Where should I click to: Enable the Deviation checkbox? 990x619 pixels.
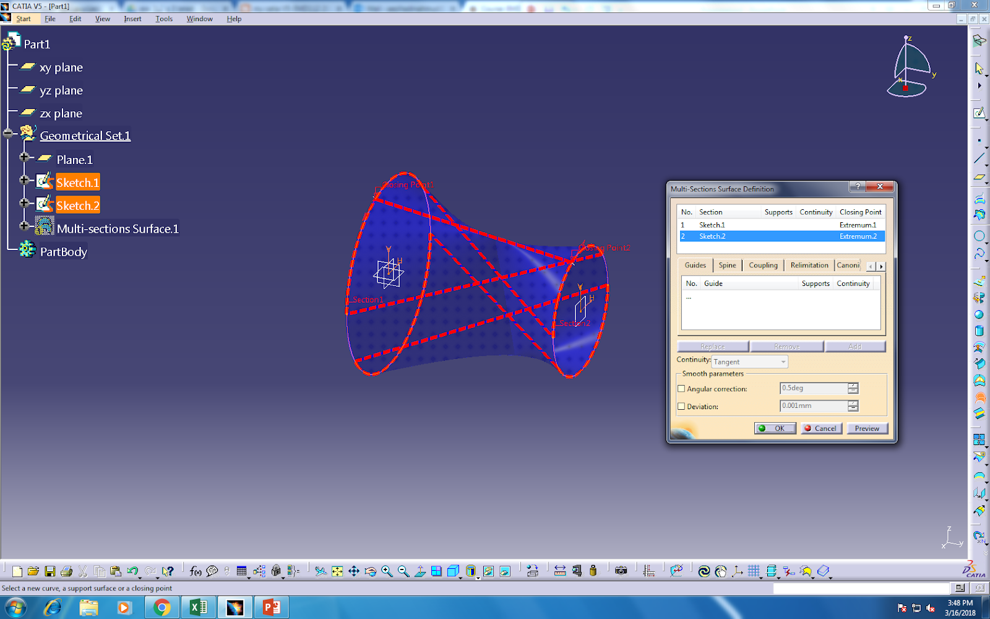(681, 406)
